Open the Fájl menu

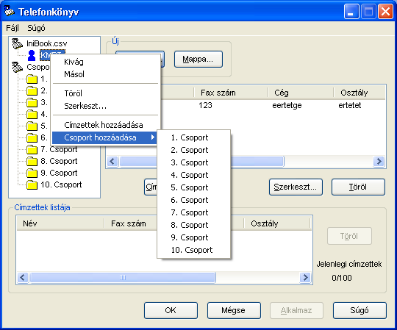12,28
